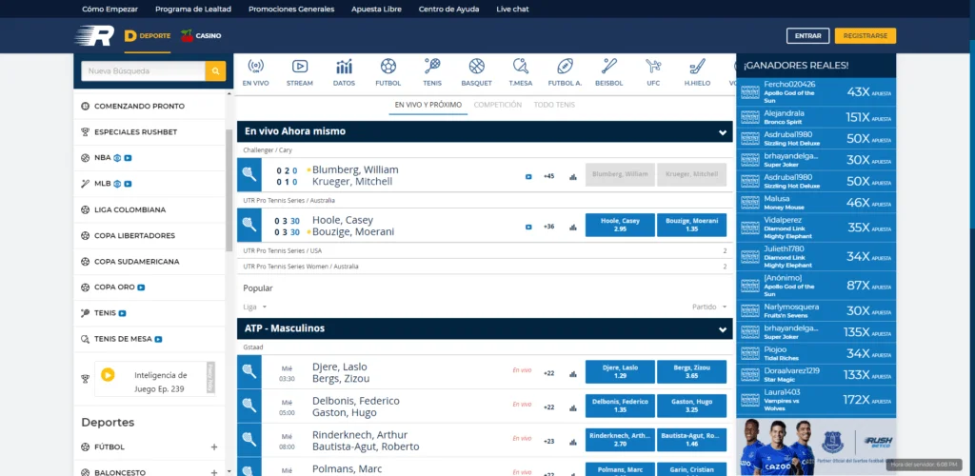The height and width of the screenshot is (476, 975).
Task: Switch to the COMPETICIÓN tab
Action: [x=497, y=105]
